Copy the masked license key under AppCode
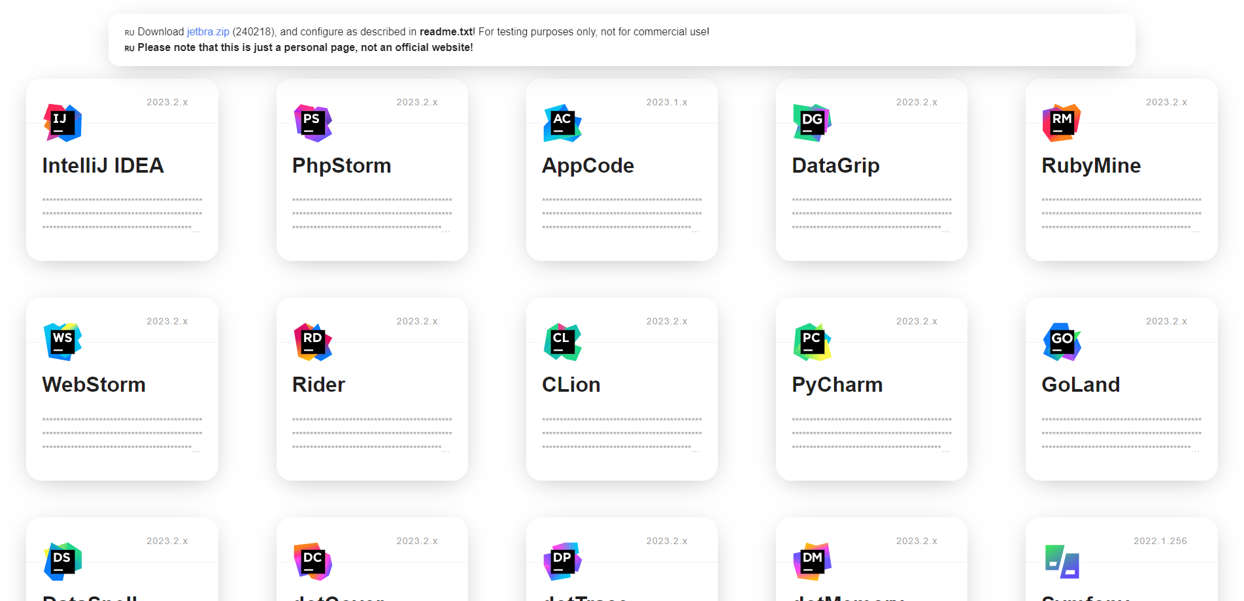1244x601 pixels. click(622, 215)
